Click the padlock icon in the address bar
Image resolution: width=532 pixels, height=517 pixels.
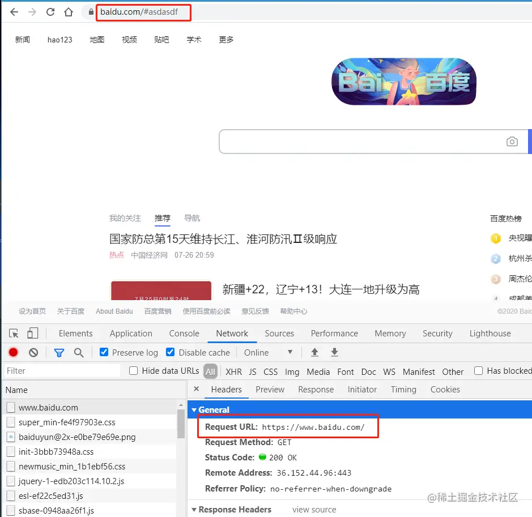click(x=91, y=12)
